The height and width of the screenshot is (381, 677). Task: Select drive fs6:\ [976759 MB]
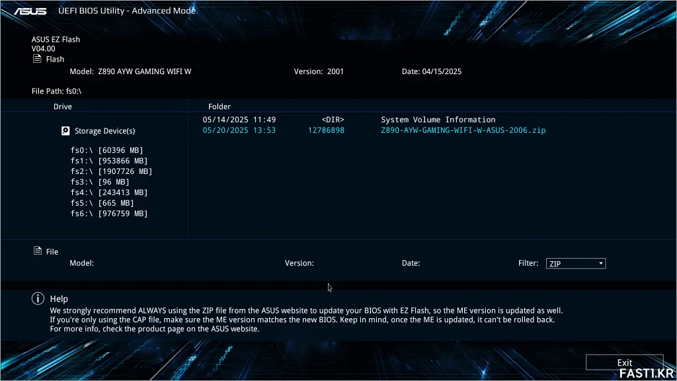point(109,214)
